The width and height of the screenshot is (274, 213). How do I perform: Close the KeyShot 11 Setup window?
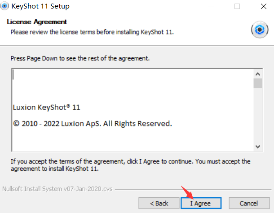tap(263, 6)
